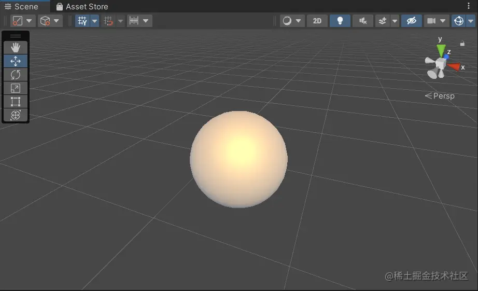Click the increment snapping ruler icon
Image resolution: width=478 pixels, height=291 pixels.
pos(134,21)
